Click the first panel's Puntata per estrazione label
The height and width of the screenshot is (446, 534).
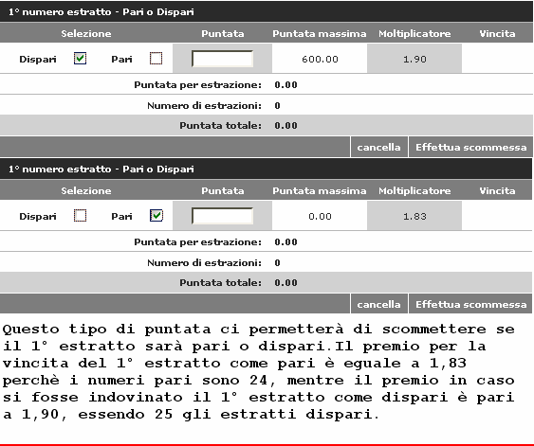(x=197, y=84)
